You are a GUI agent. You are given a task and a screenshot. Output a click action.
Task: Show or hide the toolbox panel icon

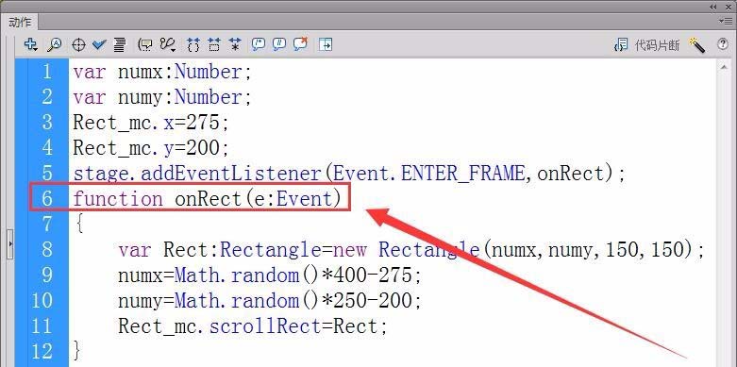click(326, 44)
